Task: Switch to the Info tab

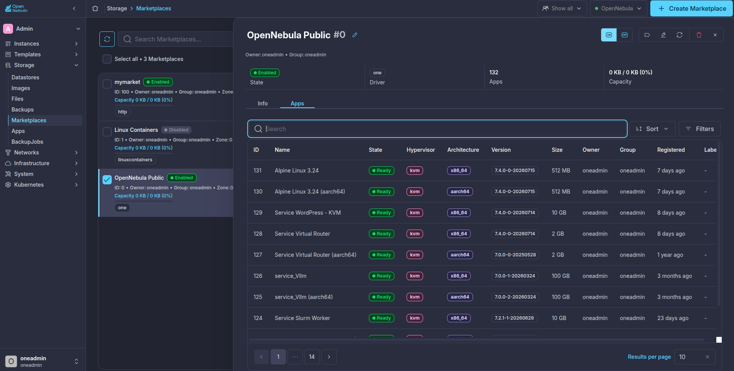Action: [x=263, y=103]
